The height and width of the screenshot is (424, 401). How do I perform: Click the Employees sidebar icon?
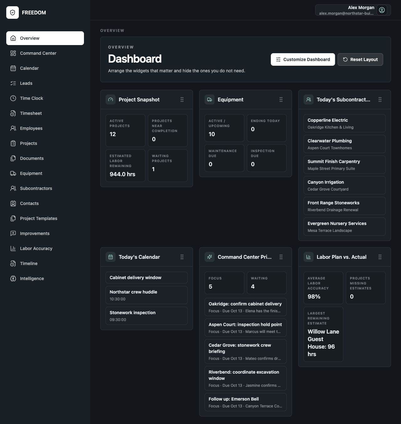tap(13, 128)
